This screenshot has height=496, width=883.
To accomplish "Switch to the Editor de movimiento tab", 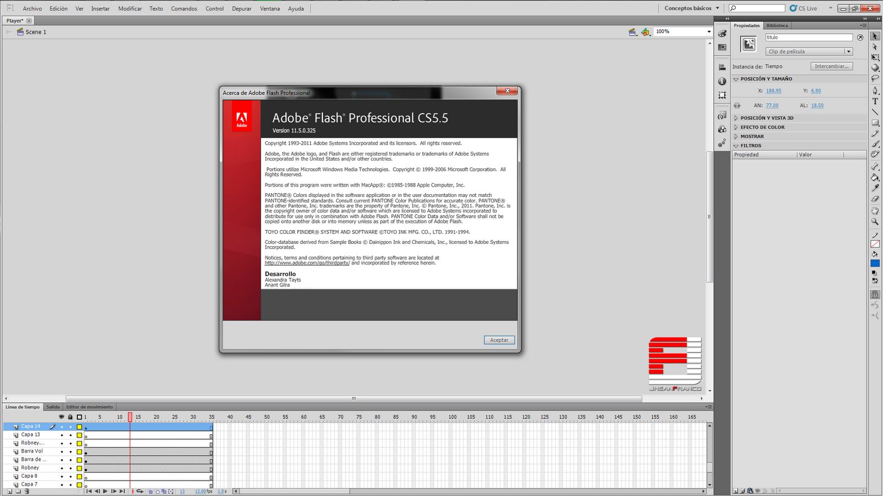I will [x=89, y=407].
